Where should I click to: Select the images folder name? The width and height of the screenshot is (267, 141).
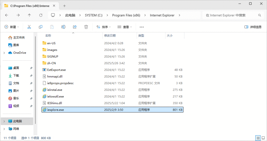click(52, 50)
